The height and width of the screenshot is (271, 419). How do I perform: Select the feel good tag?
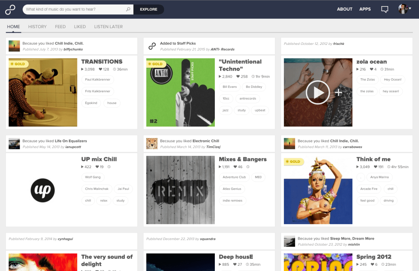point(367,200)
